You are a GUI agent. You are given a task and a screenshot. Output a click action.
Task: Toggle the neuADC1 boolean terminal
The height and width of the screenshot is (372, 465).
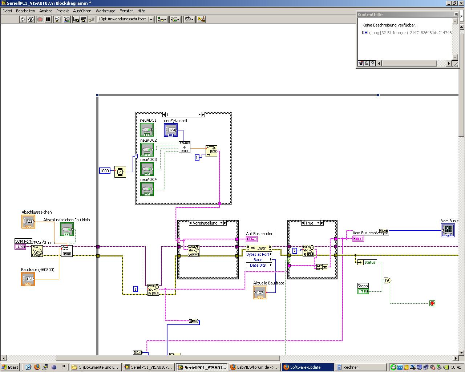pos(147,130)
